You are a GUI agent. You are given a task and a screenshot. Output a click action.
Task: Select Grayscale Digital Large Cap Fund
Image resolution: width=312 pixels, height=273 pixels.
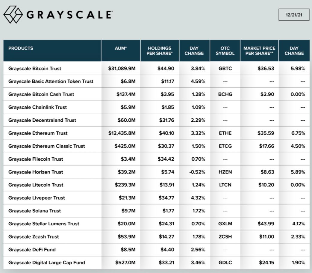click(47, 263)
